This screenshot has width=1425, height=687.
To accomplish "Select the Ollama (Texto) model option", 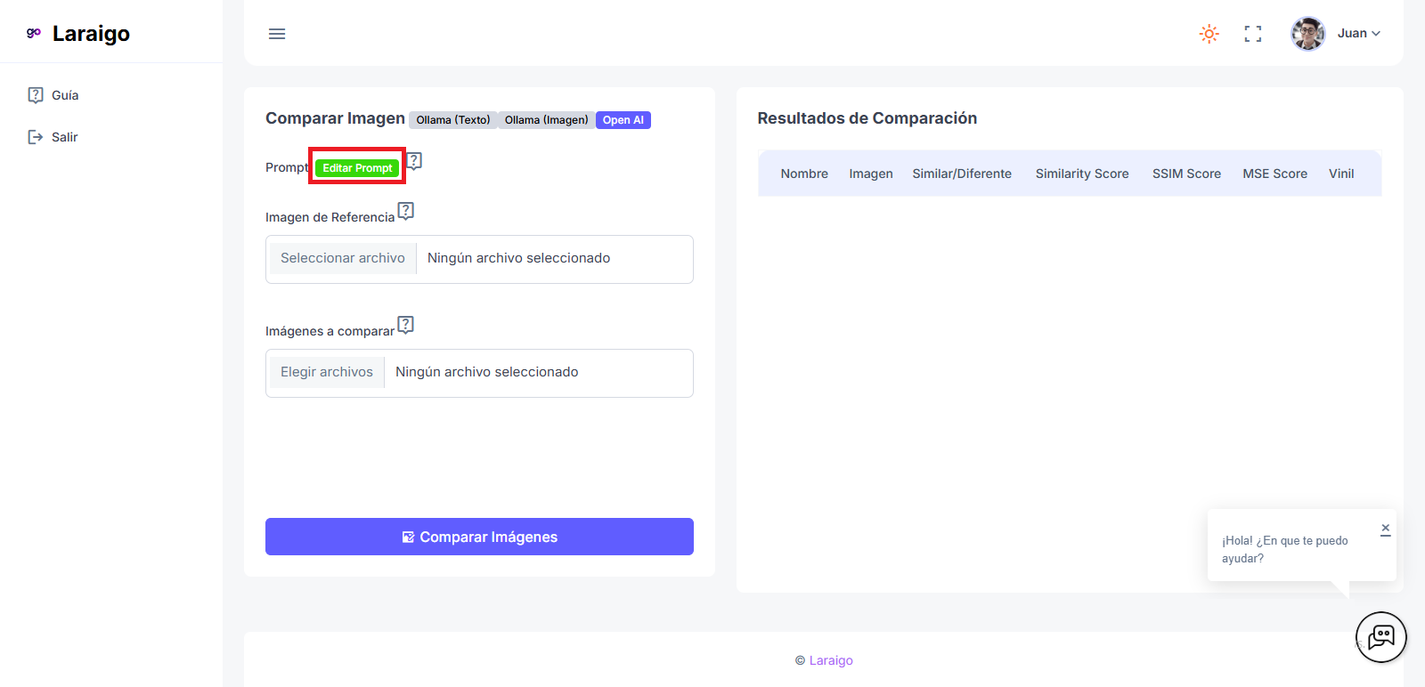I will (x=453, y=120).
